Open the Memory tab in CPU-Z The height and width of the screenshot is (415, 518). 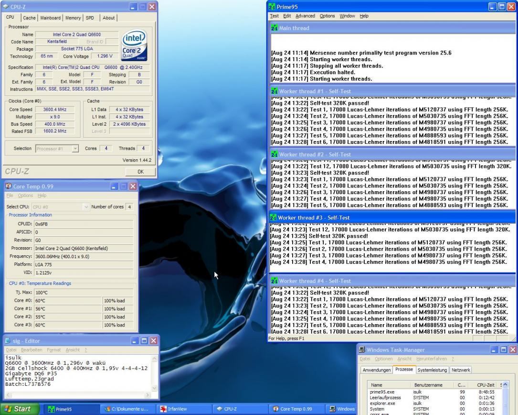pos(73,18)
